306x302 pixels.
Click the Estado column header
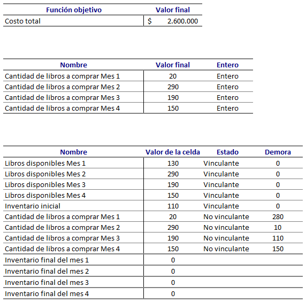[227, 152]
